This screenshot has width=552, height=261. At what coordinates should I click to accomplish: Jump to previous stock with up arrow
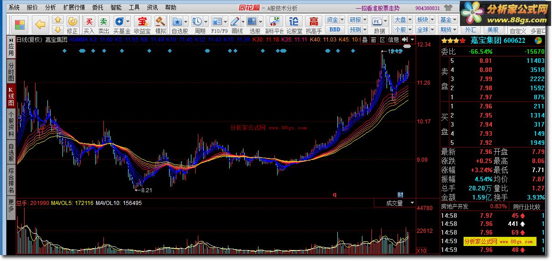click(58, 20)
